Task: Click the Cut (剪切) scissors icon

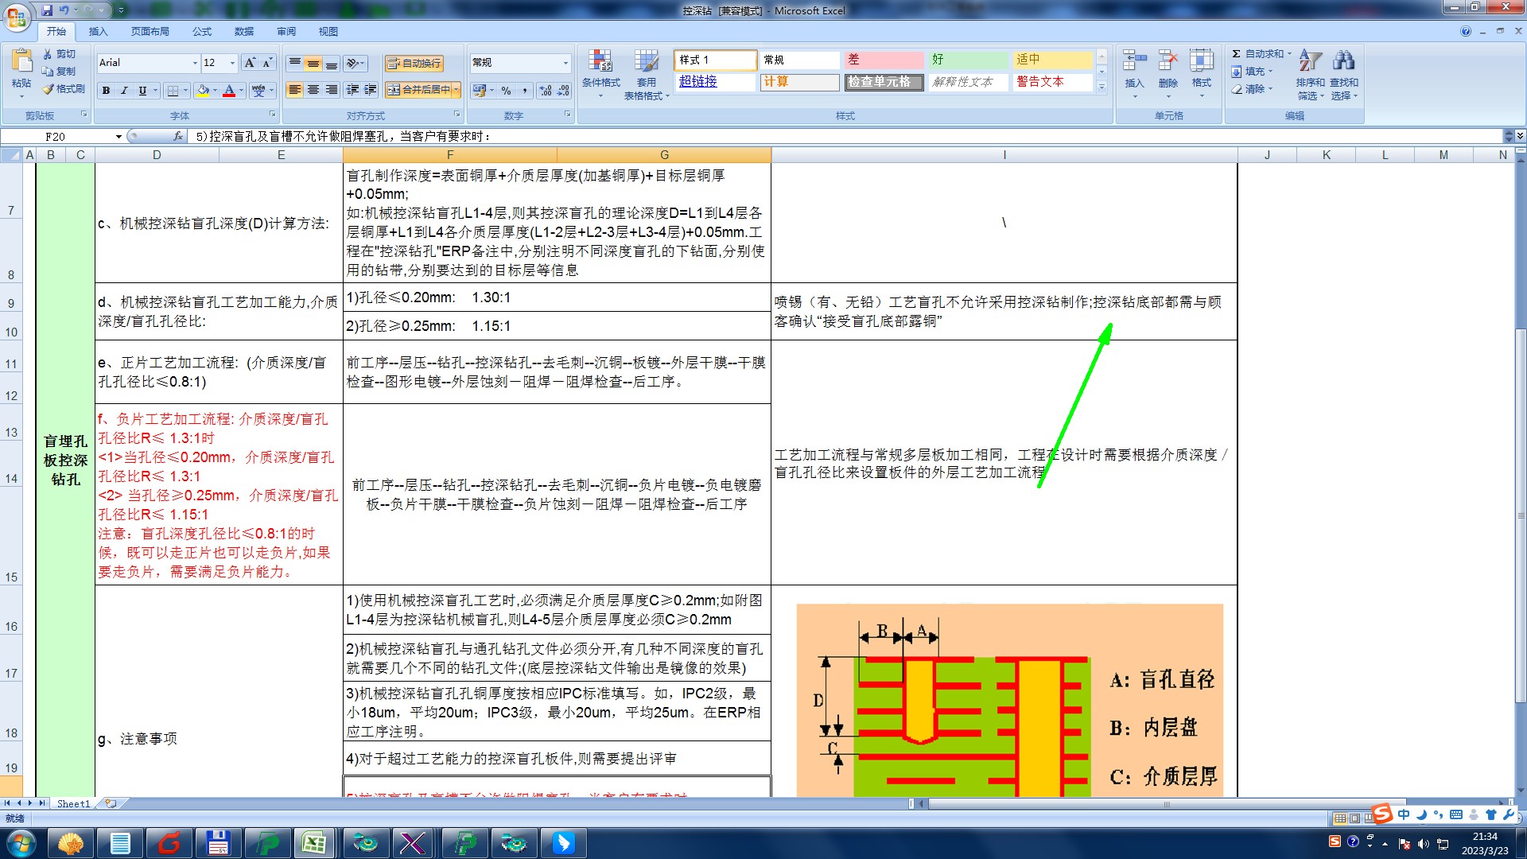Action: pyautogui.click(x=49, y=54)
